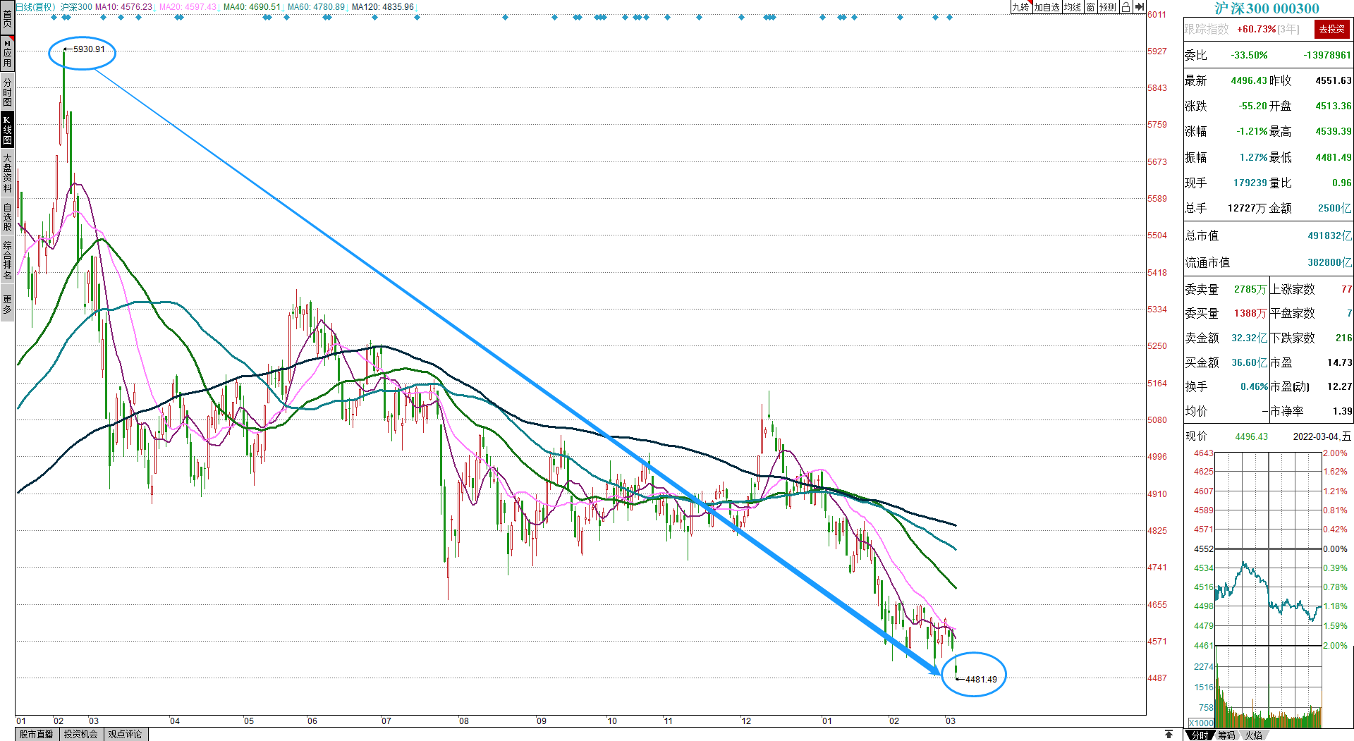Click the 去投资 button
The image size is (1354, 741).
(1331, 29)
